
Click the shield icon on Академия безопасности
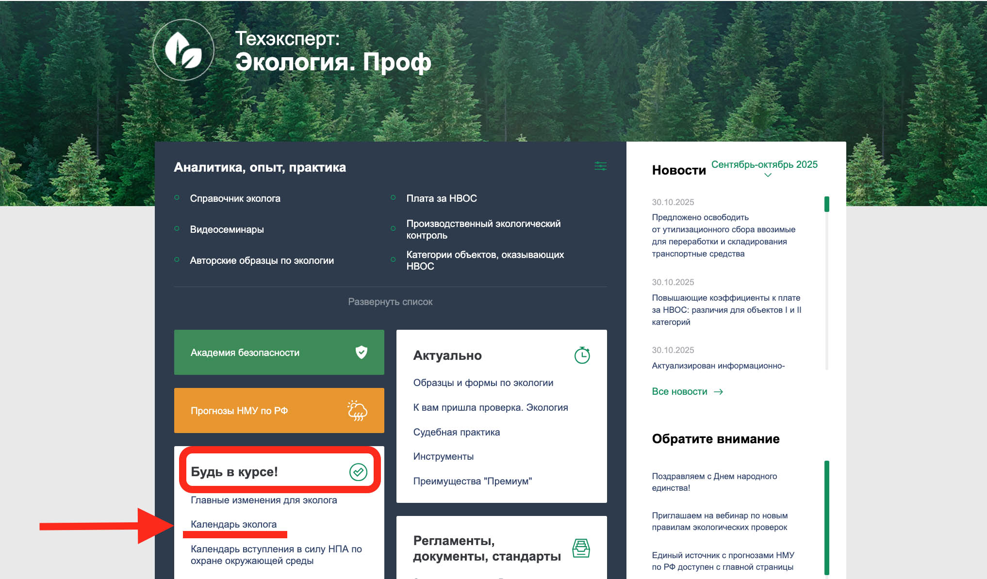pos(362,352)
